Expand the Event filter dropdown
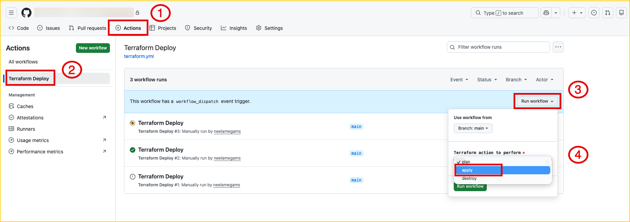The width and height of the screenshot is (630, 222). (x=459, y=80)
